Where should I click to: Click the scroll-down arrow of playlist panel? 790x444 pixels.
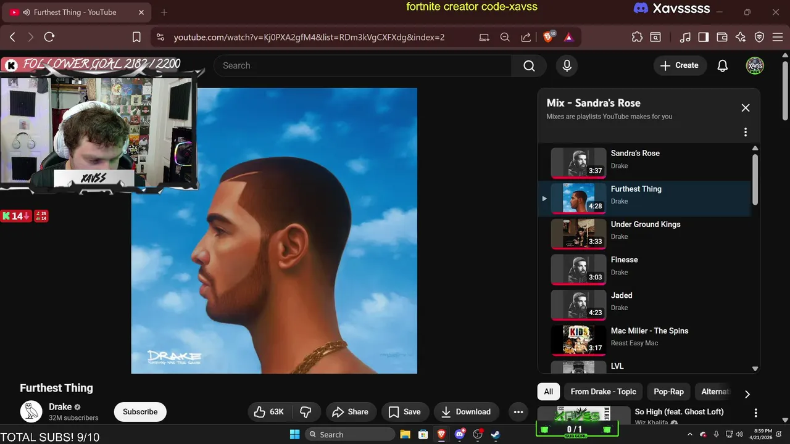pyautogui.click(x=755, y=368)
